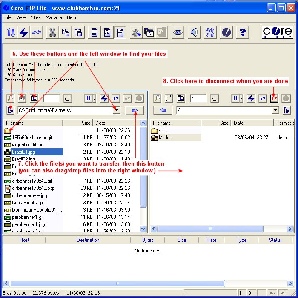Click the Paste clipboard icon in the toolbar
298x298 pixels.
tap(78, 32)
